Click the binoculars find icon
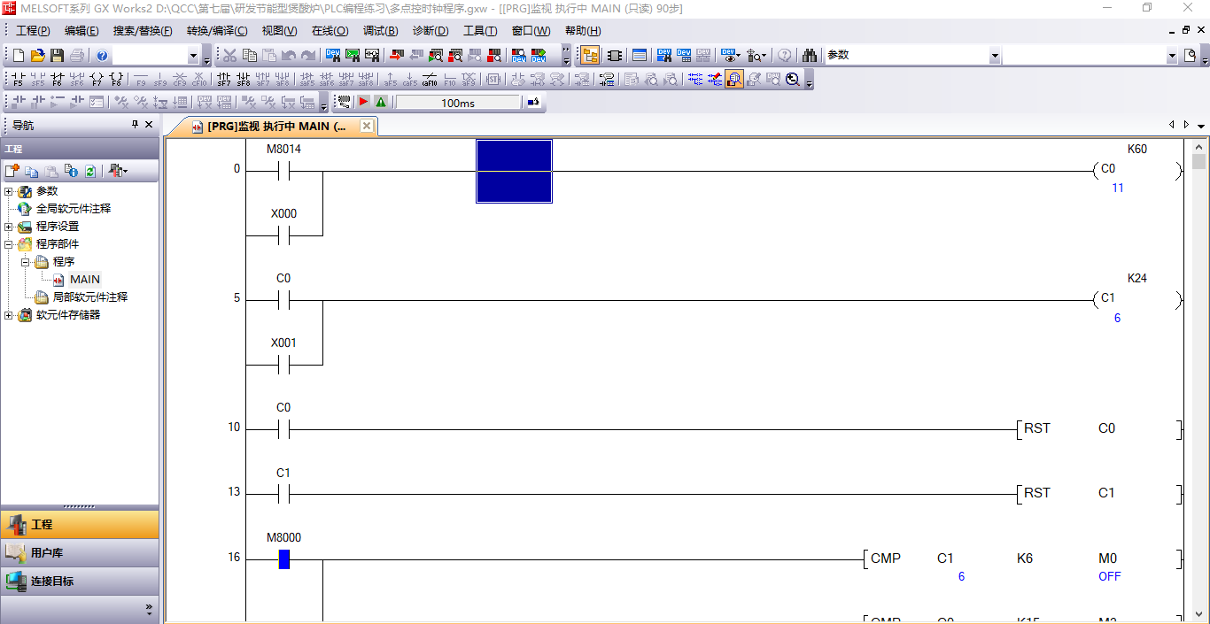Image resolution: width=1210 pixels, height=624 pixels. [x=810, y=56]
